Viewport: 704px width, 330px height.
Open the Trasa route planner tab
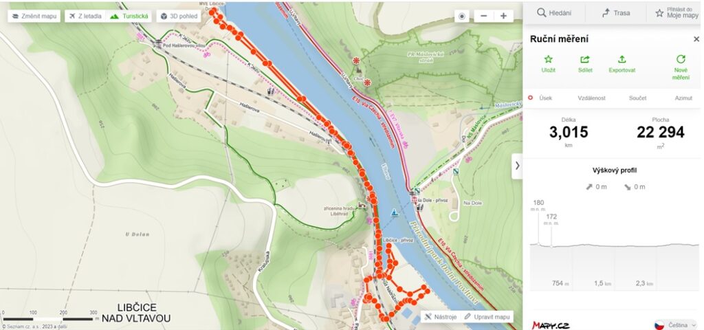point(615,13)
